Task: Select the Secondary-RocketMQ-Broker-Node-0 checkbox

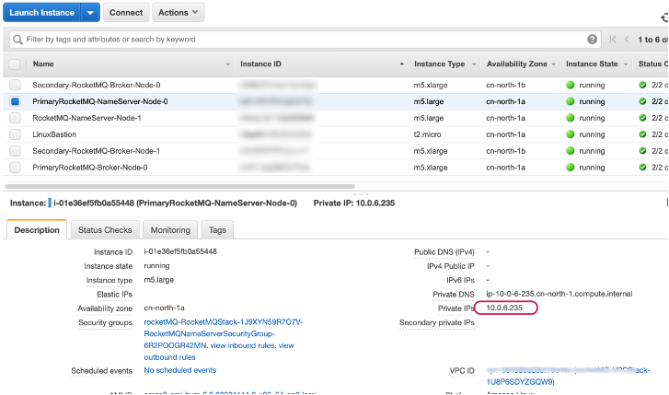Action: [x=15, y=85]
